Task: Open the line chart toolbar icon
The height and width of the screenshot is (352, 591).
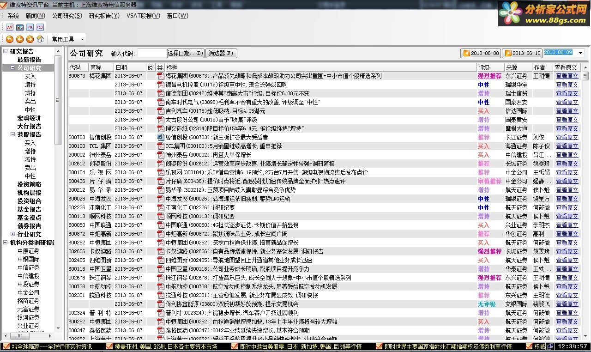Action: point(10,27)
